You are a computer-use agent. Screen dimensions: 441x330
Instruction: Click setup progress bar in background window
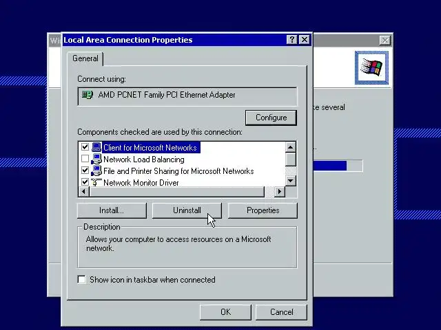tap(338, 166)
